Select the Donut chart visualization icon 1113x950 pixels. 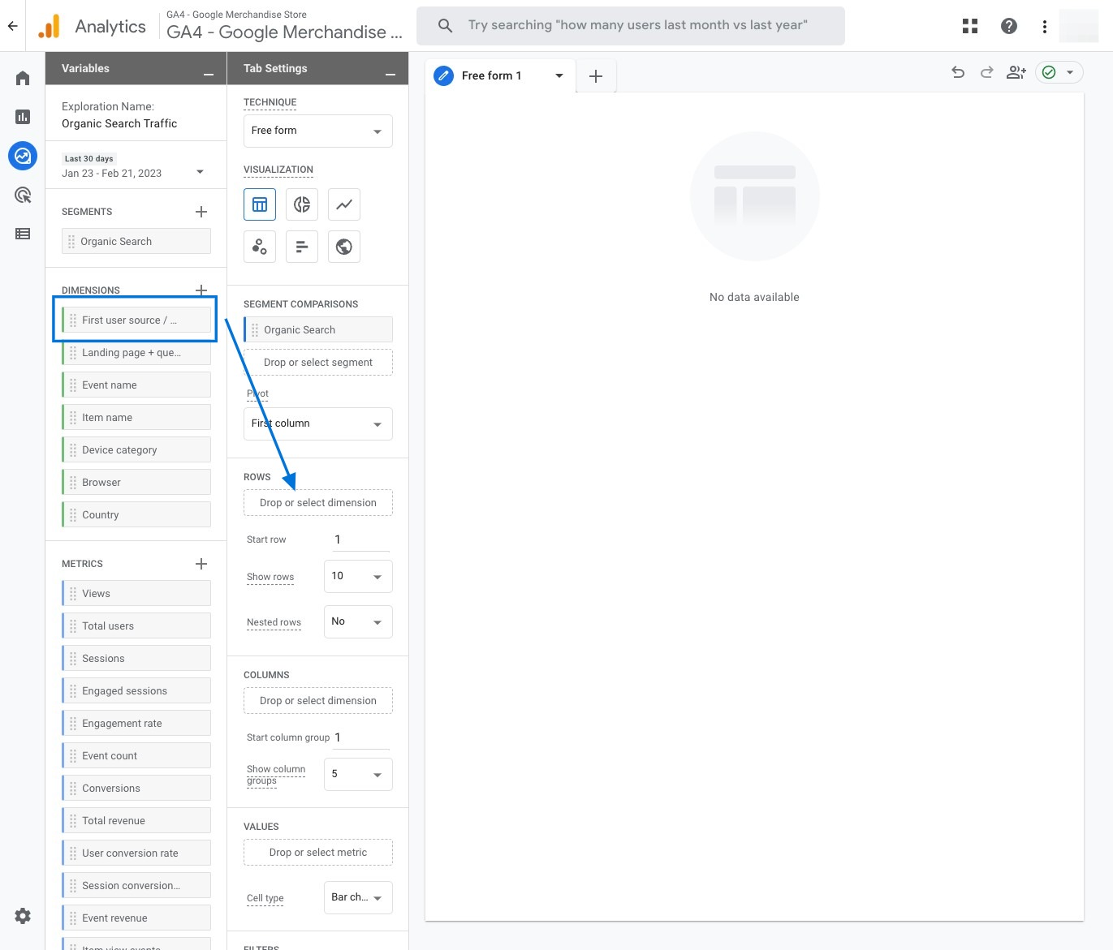(x=302, y=204)
